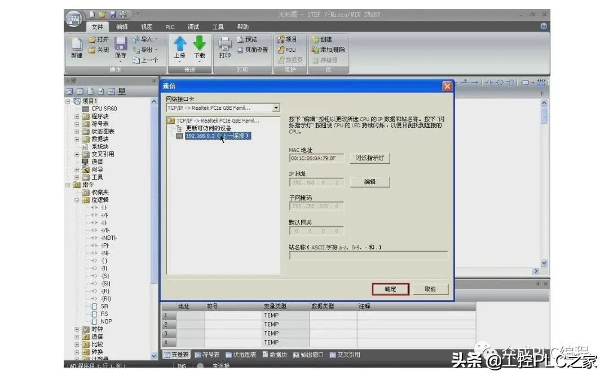Click 项目 protection item in ribbon
The image size is (609, 380).
point(288,39)
